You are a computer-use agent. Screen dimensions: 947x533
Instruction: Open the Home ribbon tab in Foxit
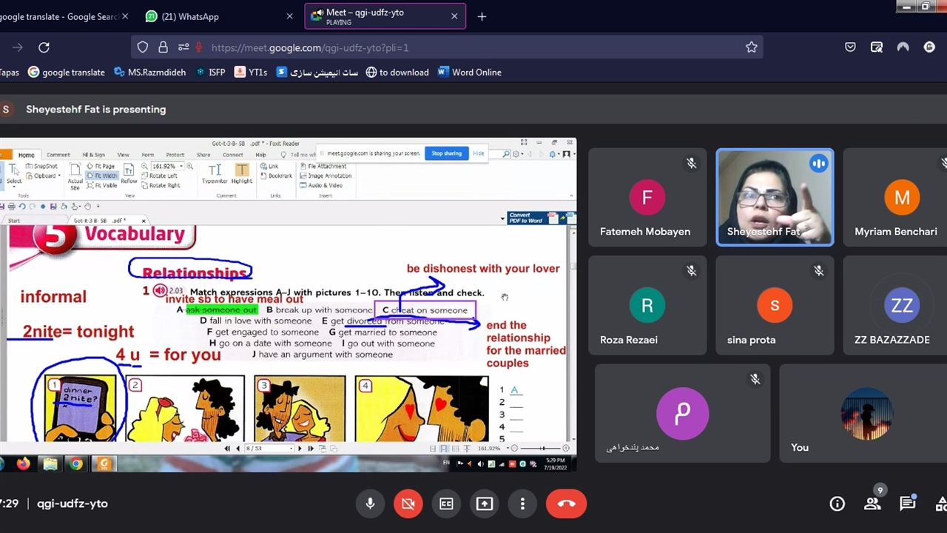click(x=27, y=155)
